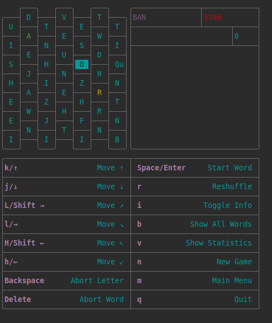Click the Backspace key label
Screen dimensions: 272x323
(x=24, y=280)
